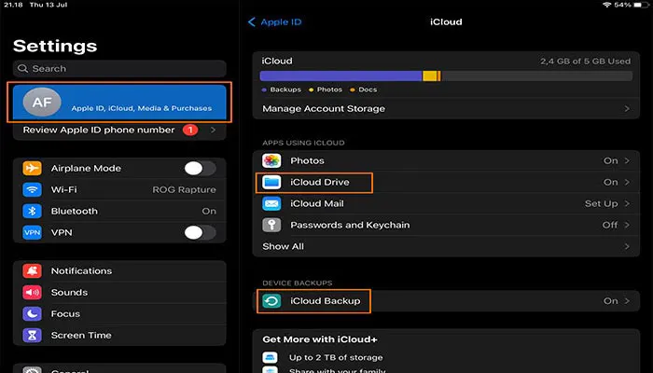Expand Manage Account Storage chevron

[626, 109]
